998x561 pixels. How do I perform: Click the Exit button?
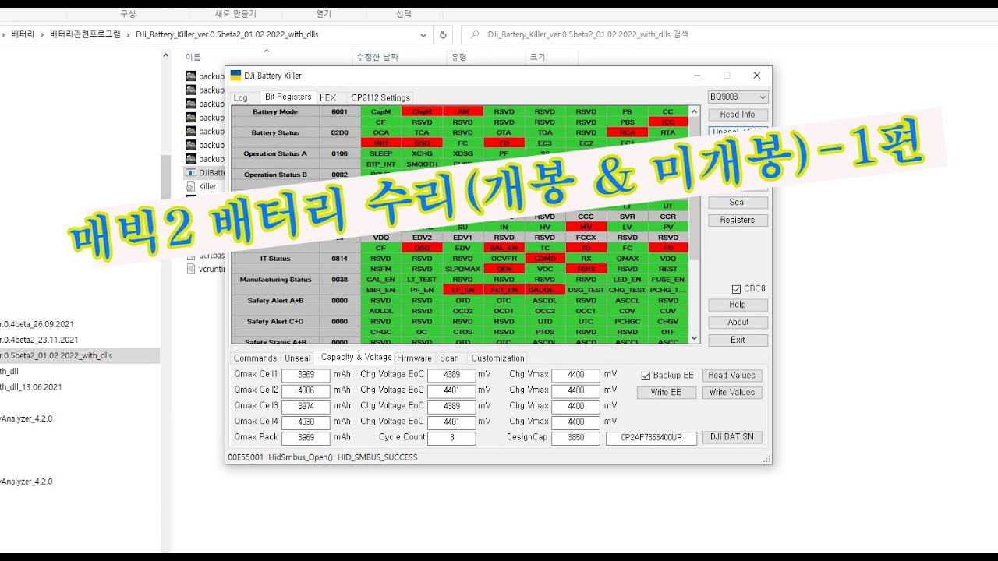coord(738,340)
